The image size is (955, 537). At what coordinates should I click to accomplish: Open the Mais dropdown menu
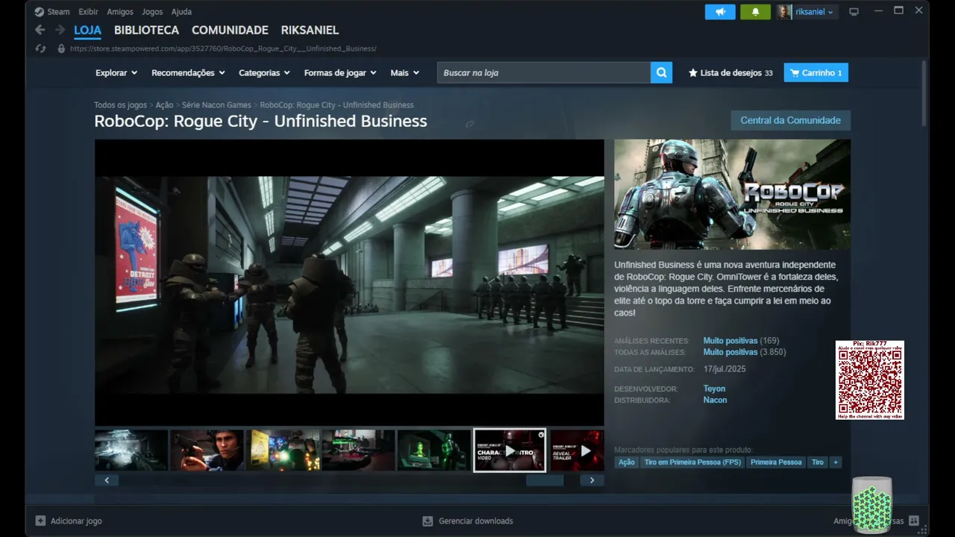404,72
